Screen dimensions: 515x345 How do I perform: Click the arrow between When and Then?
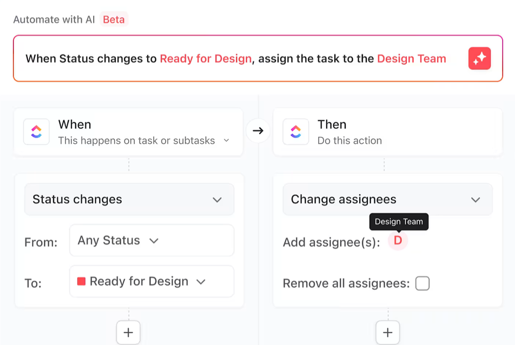258,131
